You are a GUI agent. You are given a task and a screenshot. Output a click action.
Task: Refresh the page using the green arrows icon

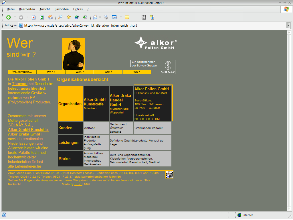(42, 17)
